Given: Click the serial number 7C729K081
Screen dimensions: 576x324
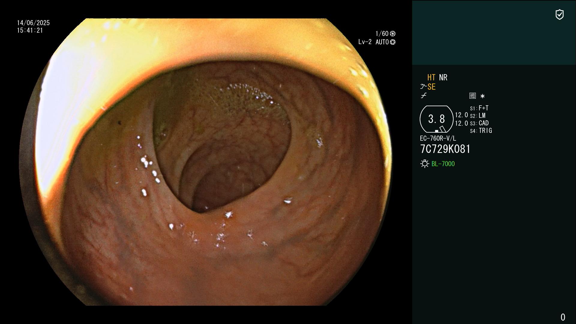Looking at the screenshot, I should [x=445, y=149].
